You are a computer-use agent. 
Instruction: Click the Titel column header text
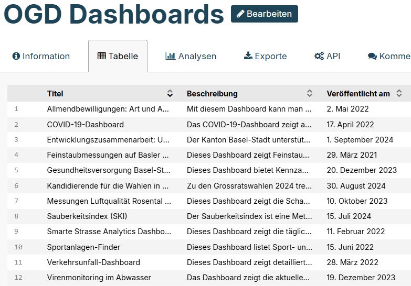click(55, 94)
